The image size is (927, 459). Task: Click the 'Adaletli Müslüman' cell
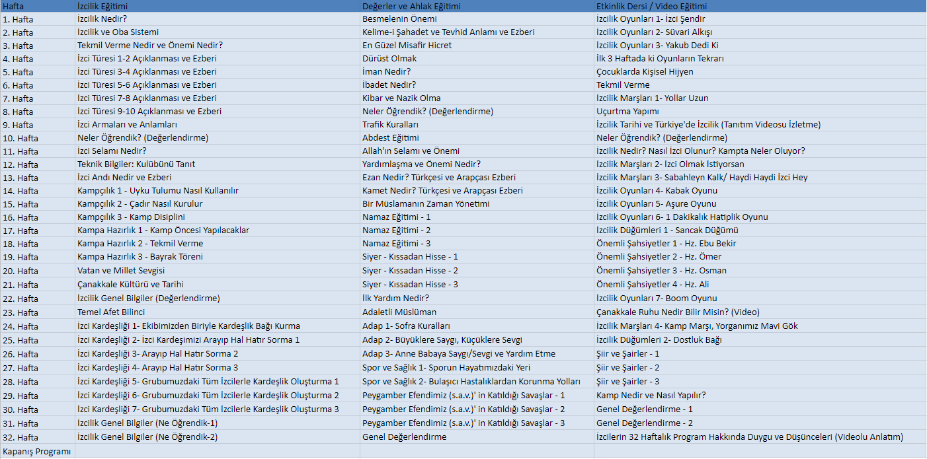(x=477, y=312)
